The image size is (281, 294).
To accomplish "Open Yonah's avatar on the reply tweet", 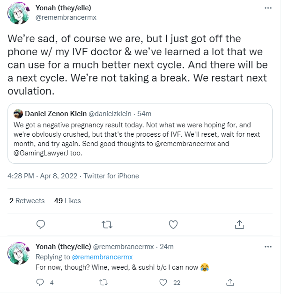I will pyautogui.click(x=19, y=253).
